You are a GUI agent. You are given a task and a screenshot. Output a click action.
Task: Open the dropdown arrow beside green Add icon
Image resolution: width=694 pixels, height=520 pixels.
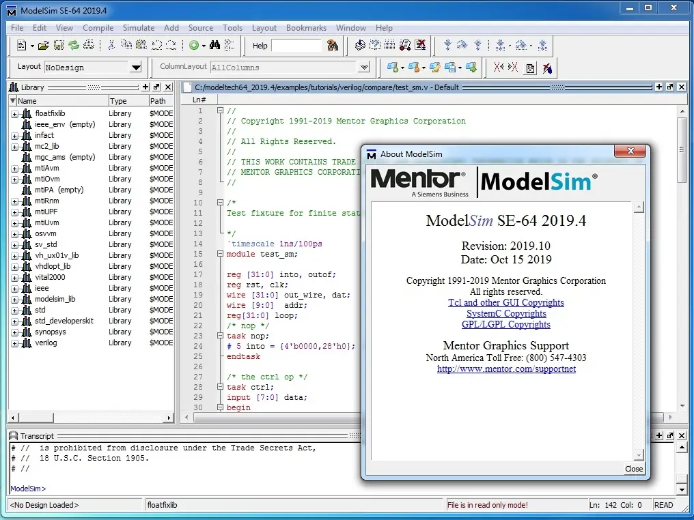(x=204, y=46)
